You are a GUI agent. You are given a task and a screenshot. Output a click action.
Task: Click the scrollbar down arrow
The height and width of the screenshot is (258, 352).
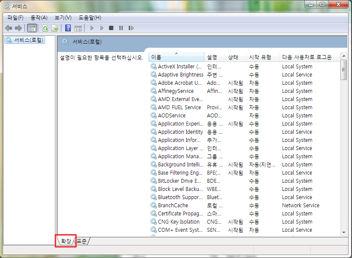click(x=344, y=232)
